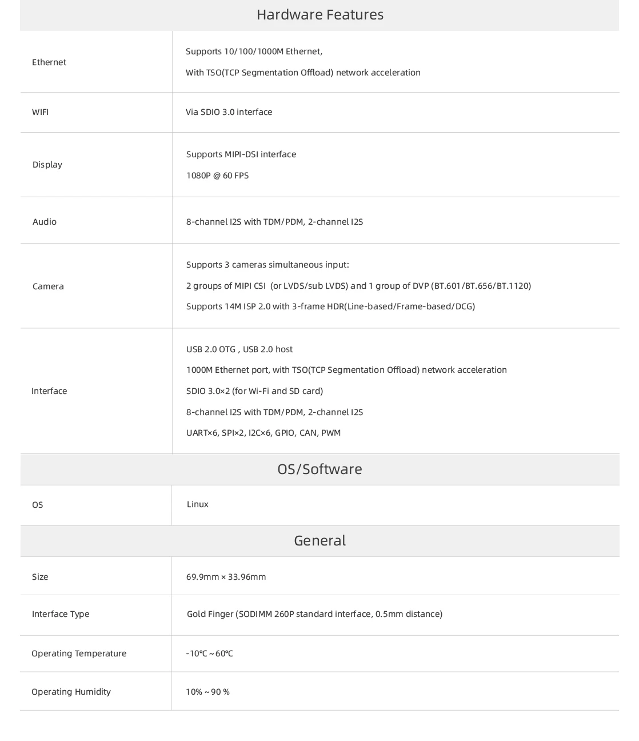
Task: Click the General section header
Action: click(319, 540)
